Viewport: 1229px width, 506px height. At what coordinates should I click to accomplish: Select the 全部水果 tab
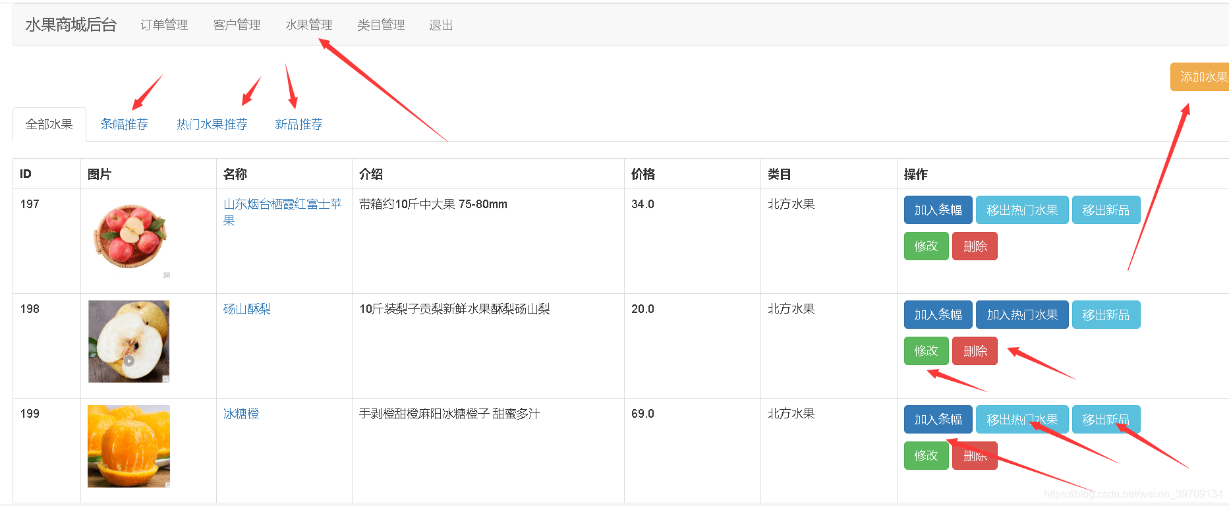click(49, 125)
